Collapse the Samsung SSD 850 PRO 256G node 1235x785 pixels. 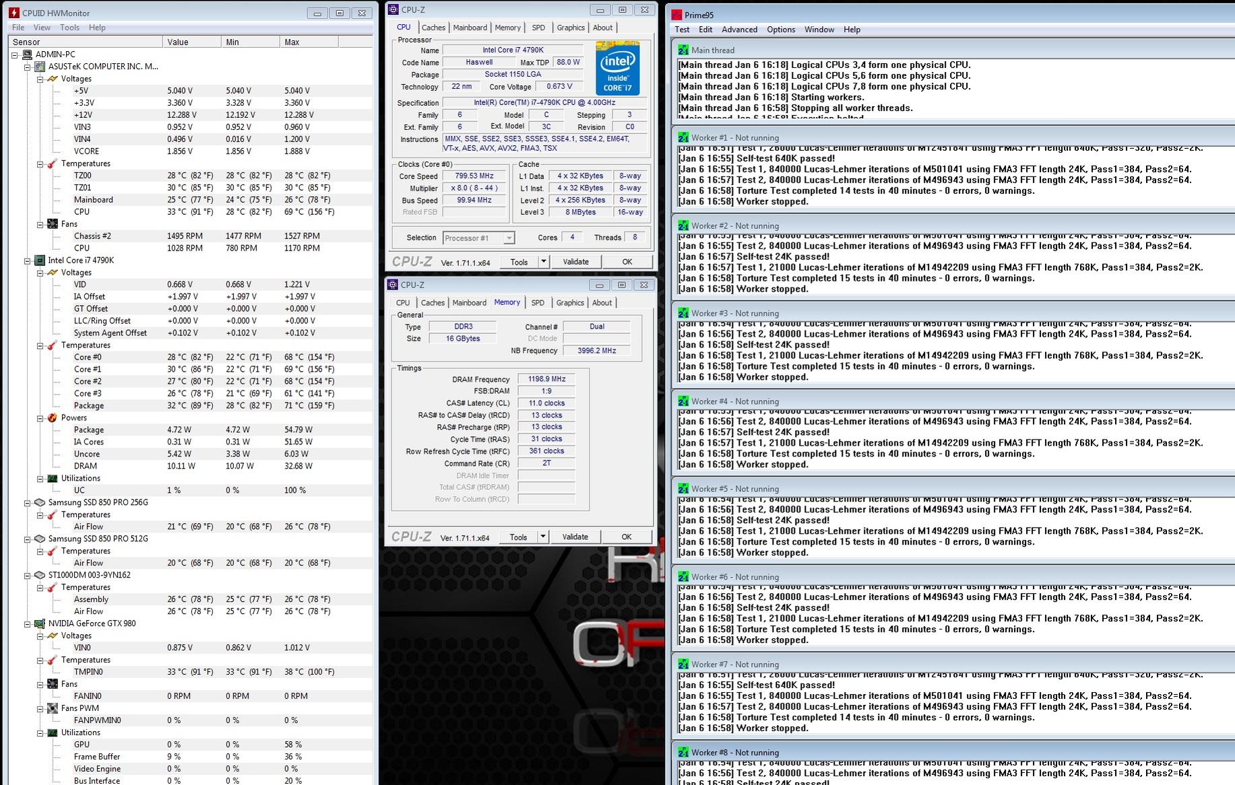[x=28, y=503]
